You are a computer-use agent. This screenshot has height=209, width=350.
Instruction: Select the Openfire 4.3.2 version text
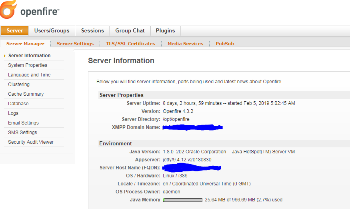coord(178,111)
